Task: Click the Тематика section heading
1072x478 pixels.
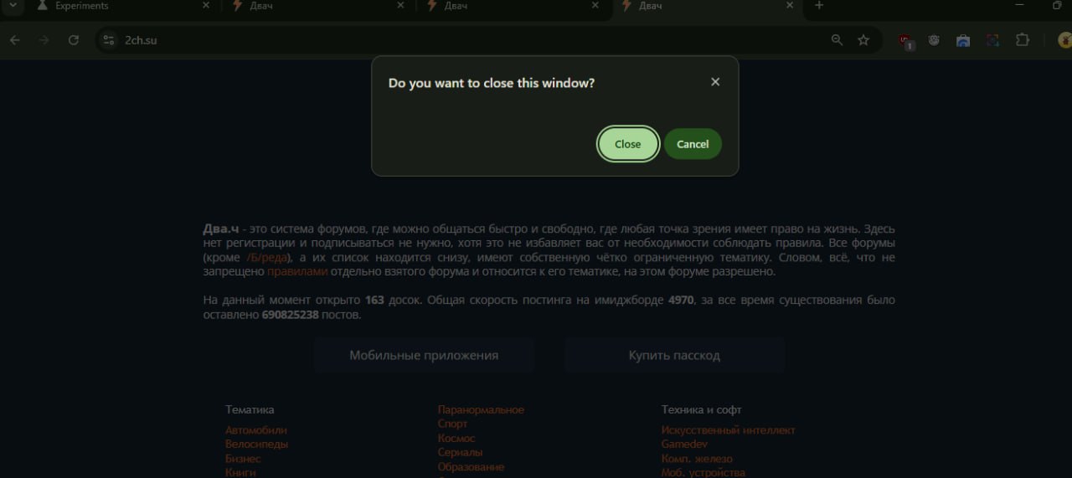Action: point(250,409)
